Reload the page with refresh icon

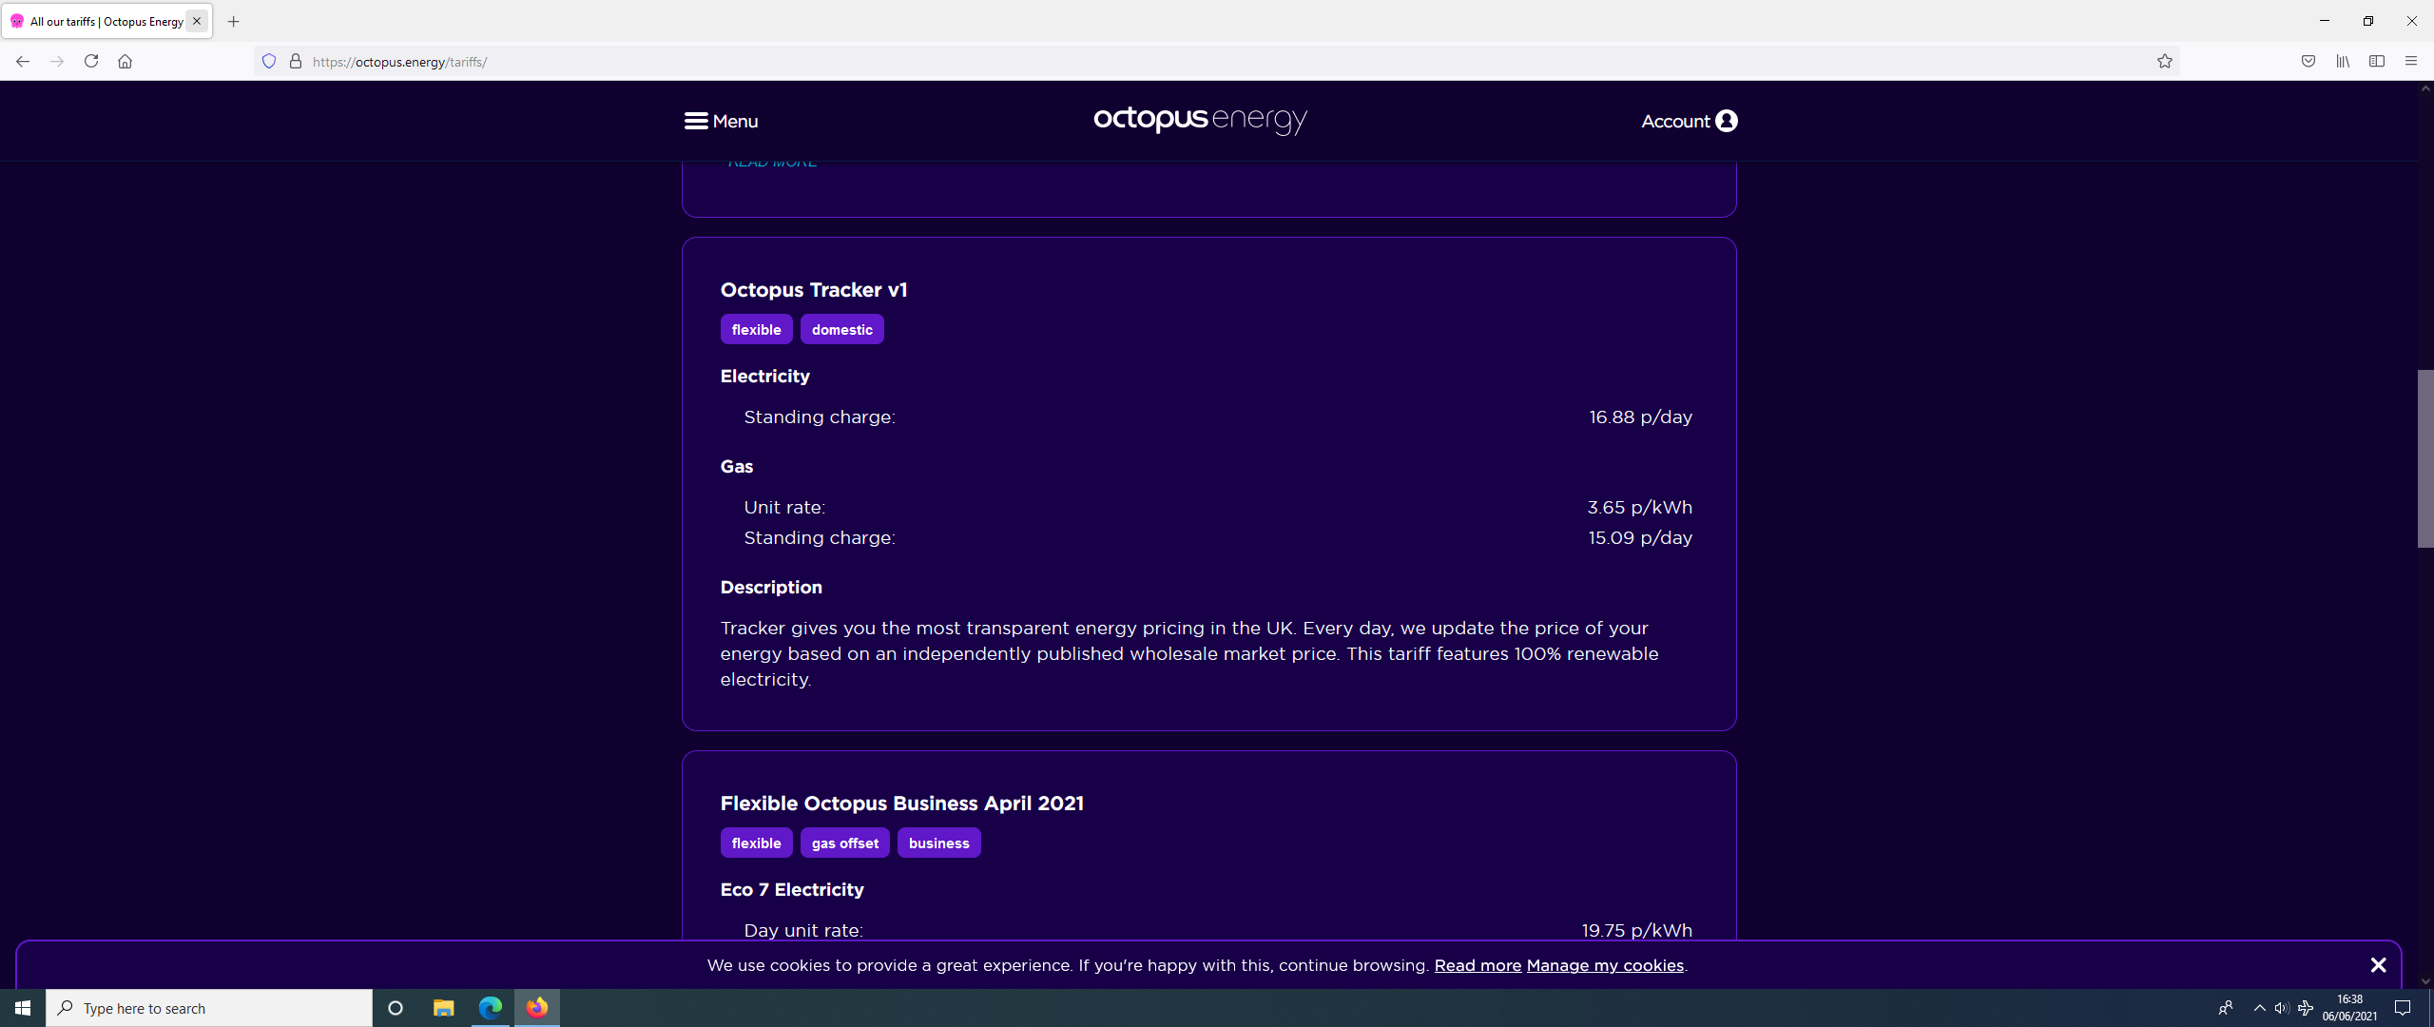[91, 62]
